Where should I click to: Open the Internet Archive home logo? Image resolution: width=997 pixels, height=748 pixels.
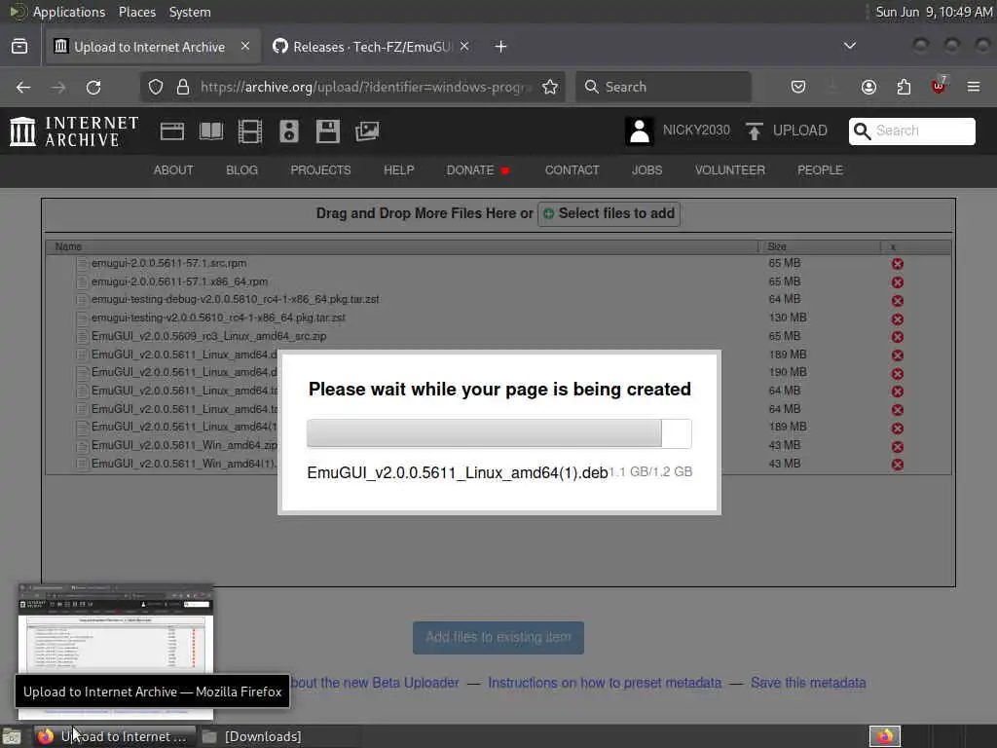coord(74,131)
